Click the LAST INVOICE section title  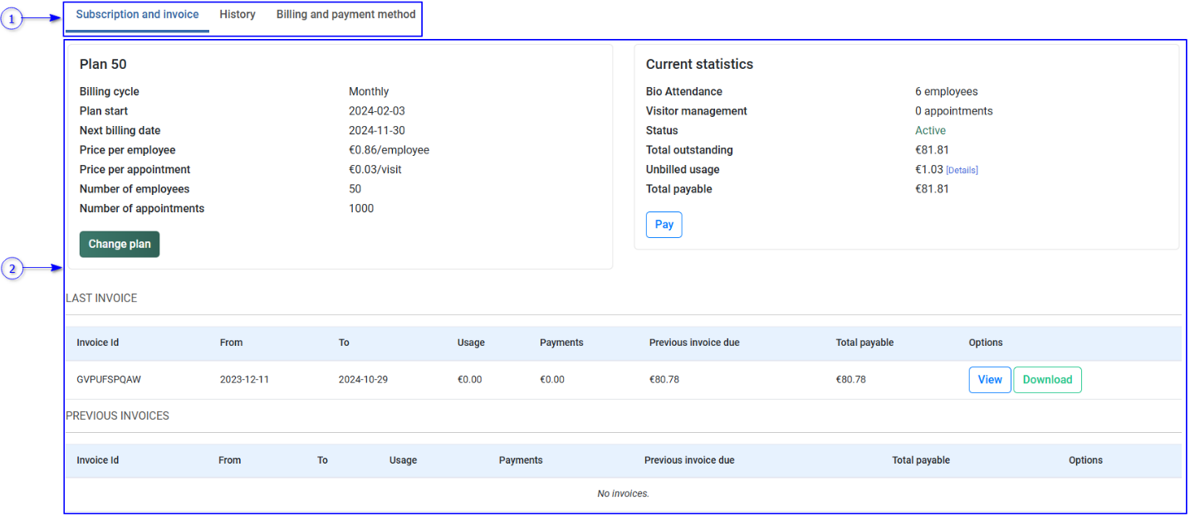pos(101,299)
